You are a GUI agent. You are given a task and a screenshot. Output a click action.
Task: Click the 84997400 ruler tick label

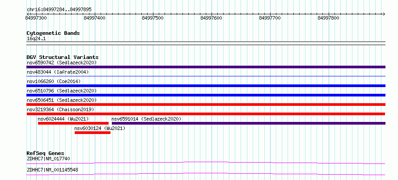point(95,18)
